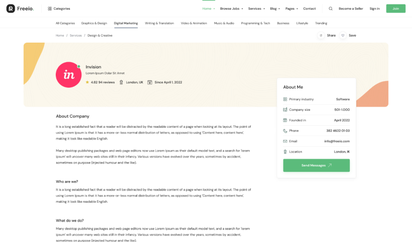The image size is (412, 242).
Task: Click the green Join button
Action: (396, 8)
